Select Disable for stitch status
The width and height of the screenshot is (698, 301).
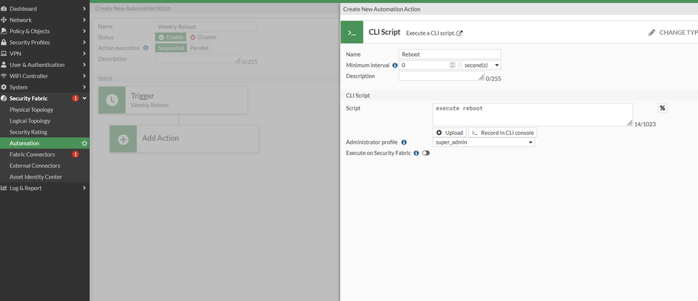(203, 38)
